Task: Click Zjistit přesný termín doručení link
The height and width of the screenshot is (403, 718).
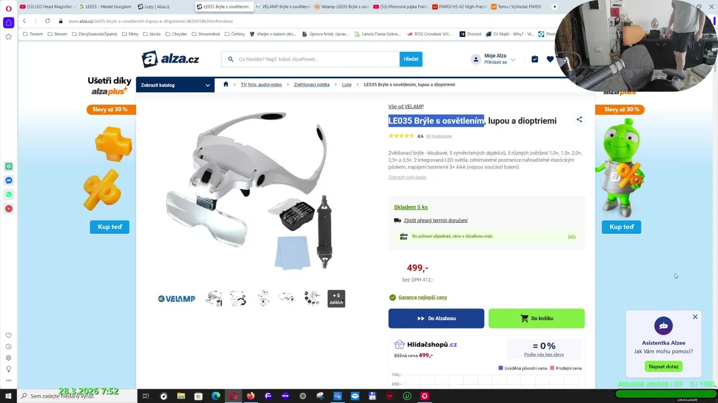Action: point(435,221)
